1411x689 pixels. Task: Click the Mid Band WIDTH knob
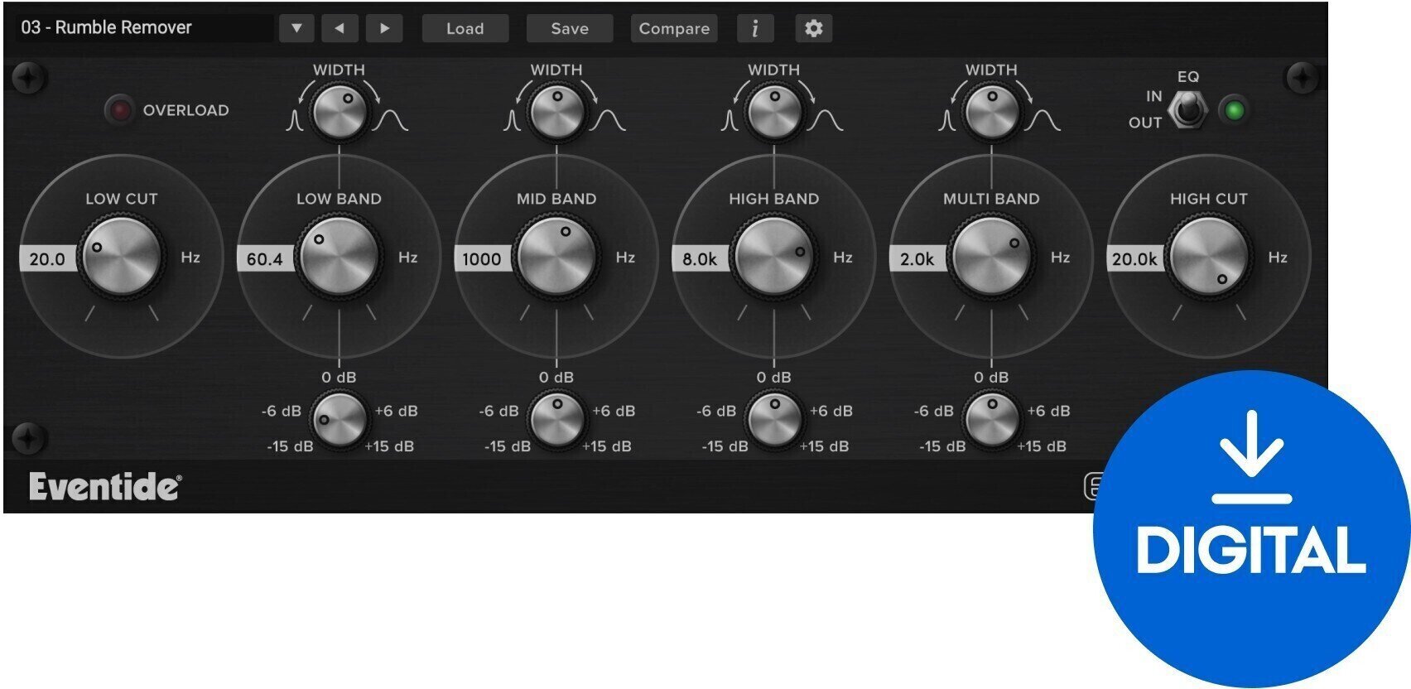click(556, 113)
